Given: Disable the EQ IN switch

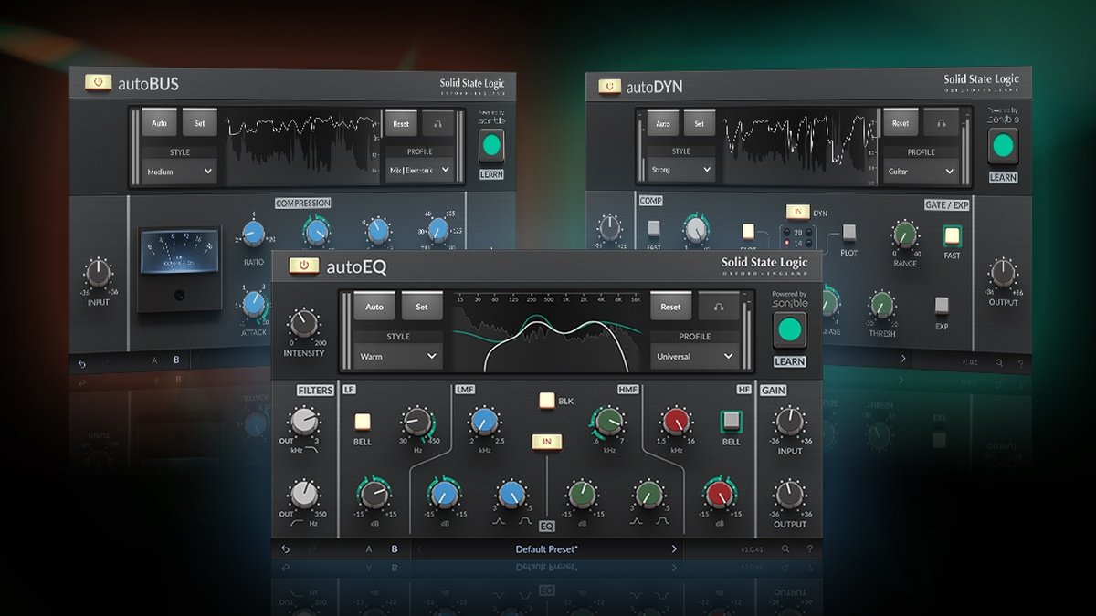Looking at the screenshot, I should pyautogui.click(x=547, y=442).
